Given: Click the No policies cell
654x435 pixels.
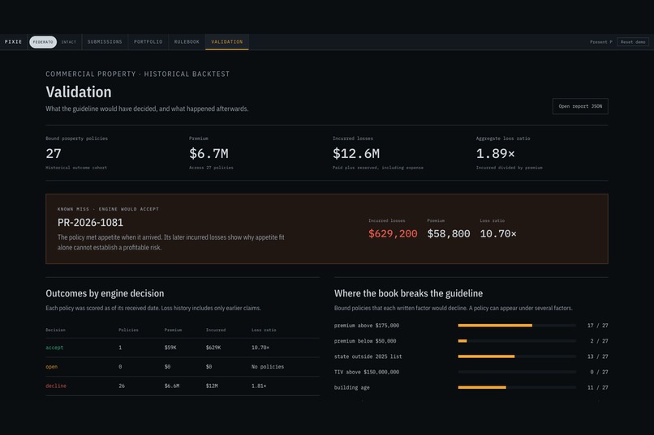Looking at the screenshot, I should point(268,367).
